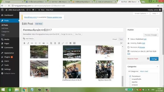Collapse the admin sidebar menu
Viewport: 164px width, 92px height.
8,73
